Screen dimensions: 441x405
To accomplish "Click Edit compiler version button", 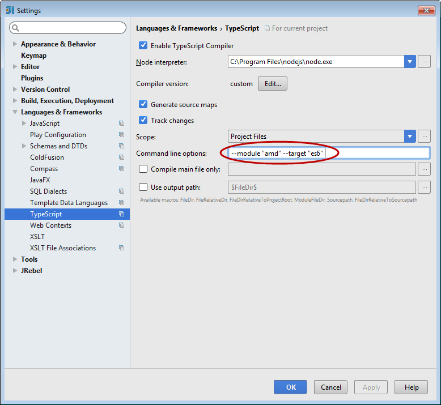I will tap(273, 83).
